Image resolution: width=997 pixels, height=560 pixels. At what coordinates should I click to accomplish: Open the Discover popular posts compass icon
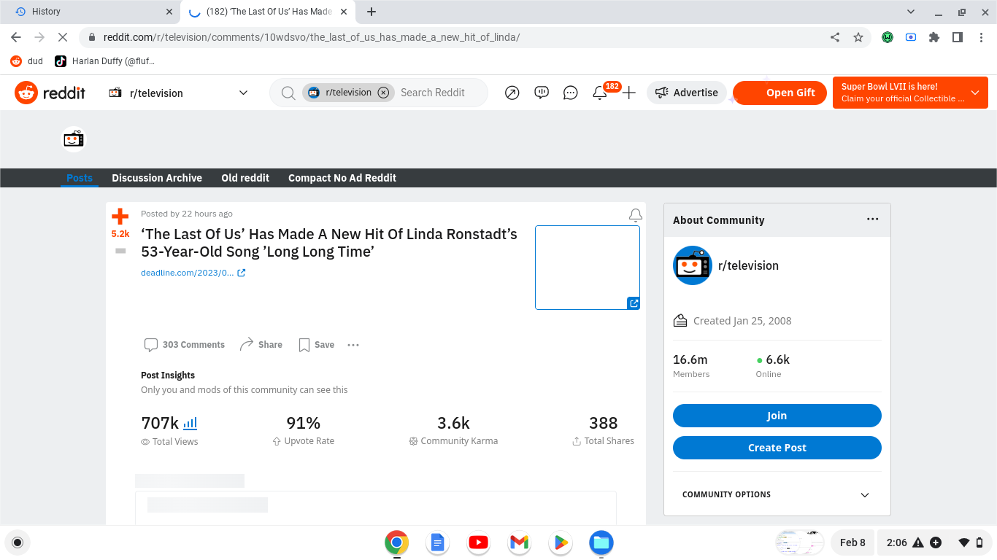pyautogui.click(x=512, y=93)
